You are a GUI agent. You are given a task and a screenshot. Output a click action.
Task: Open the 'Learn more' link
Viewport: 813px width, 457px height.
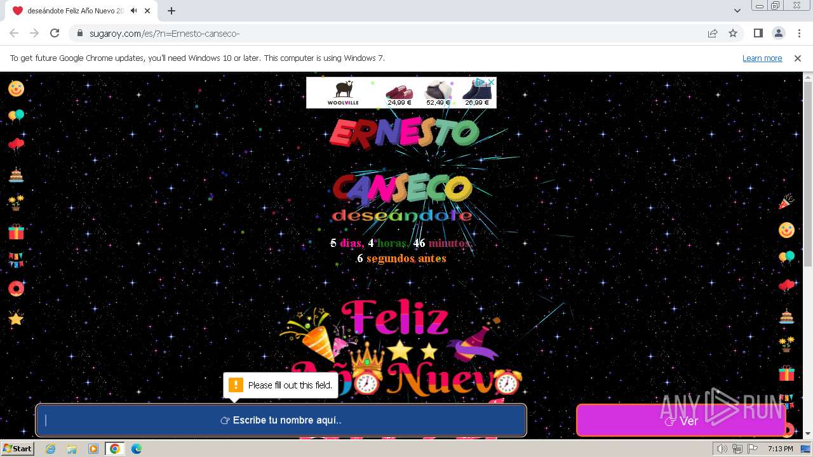tap(762, 58)
